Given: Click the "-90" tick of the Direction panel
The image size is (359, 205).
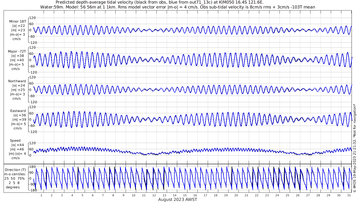Looking at the screenshot, I should pyautogui.click(x=32, y=184).
